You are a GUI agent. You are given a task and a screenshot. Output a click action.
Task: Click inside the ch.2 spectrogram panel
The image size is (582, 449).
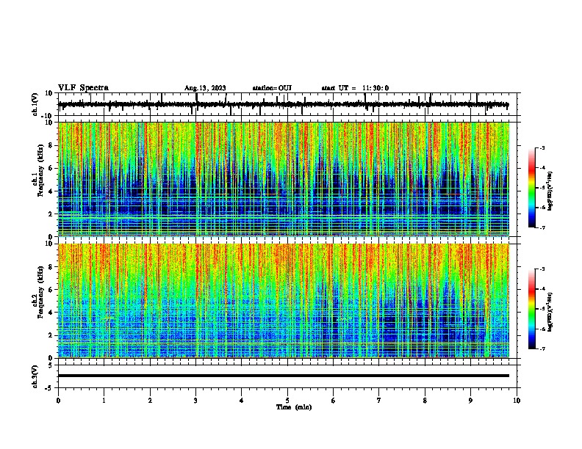coord(284,301)
